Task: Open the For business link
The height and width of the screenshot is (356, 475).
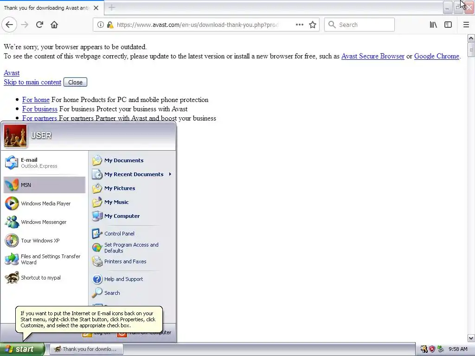Action: pyautogui.click(x=40, y=109)
